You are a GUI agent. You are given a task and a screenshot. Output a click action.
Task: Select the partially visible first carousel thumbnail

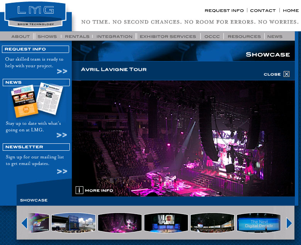39,223
